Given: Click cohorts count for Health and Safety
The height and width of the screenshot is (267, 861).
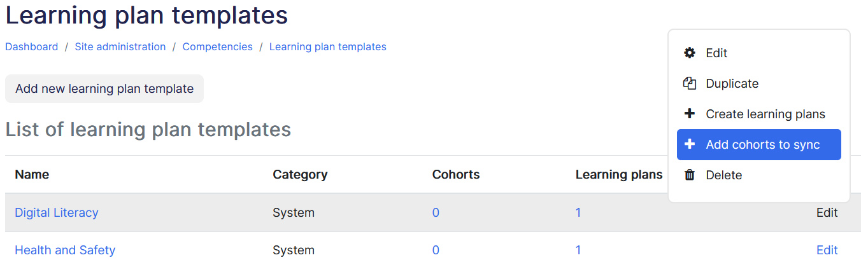Looking at the screenshot, I should 436,250.
